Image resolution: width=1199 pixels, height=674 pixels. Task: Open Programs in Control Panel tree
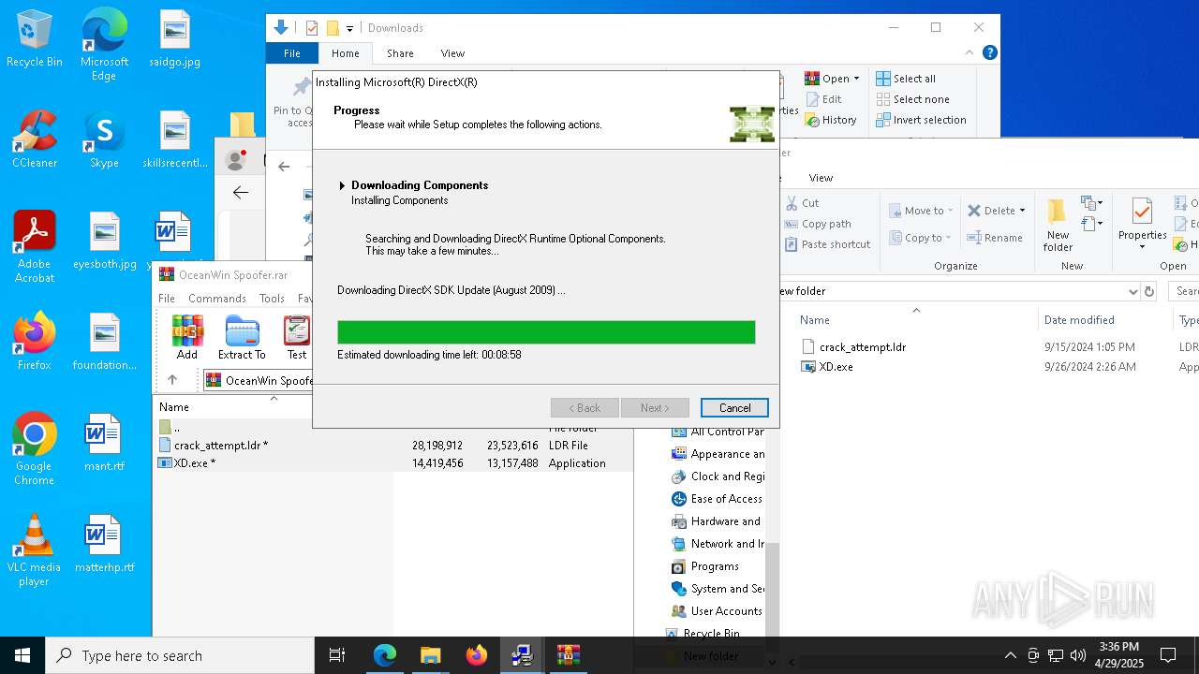705,566
